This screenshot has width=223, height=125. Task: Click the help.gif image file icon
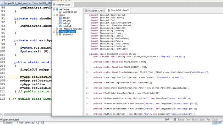coord(60,23)
